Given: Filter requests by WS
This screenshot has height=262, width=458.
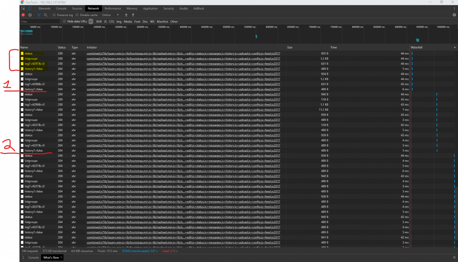Looking at the screenshot, I should point(152,22).
